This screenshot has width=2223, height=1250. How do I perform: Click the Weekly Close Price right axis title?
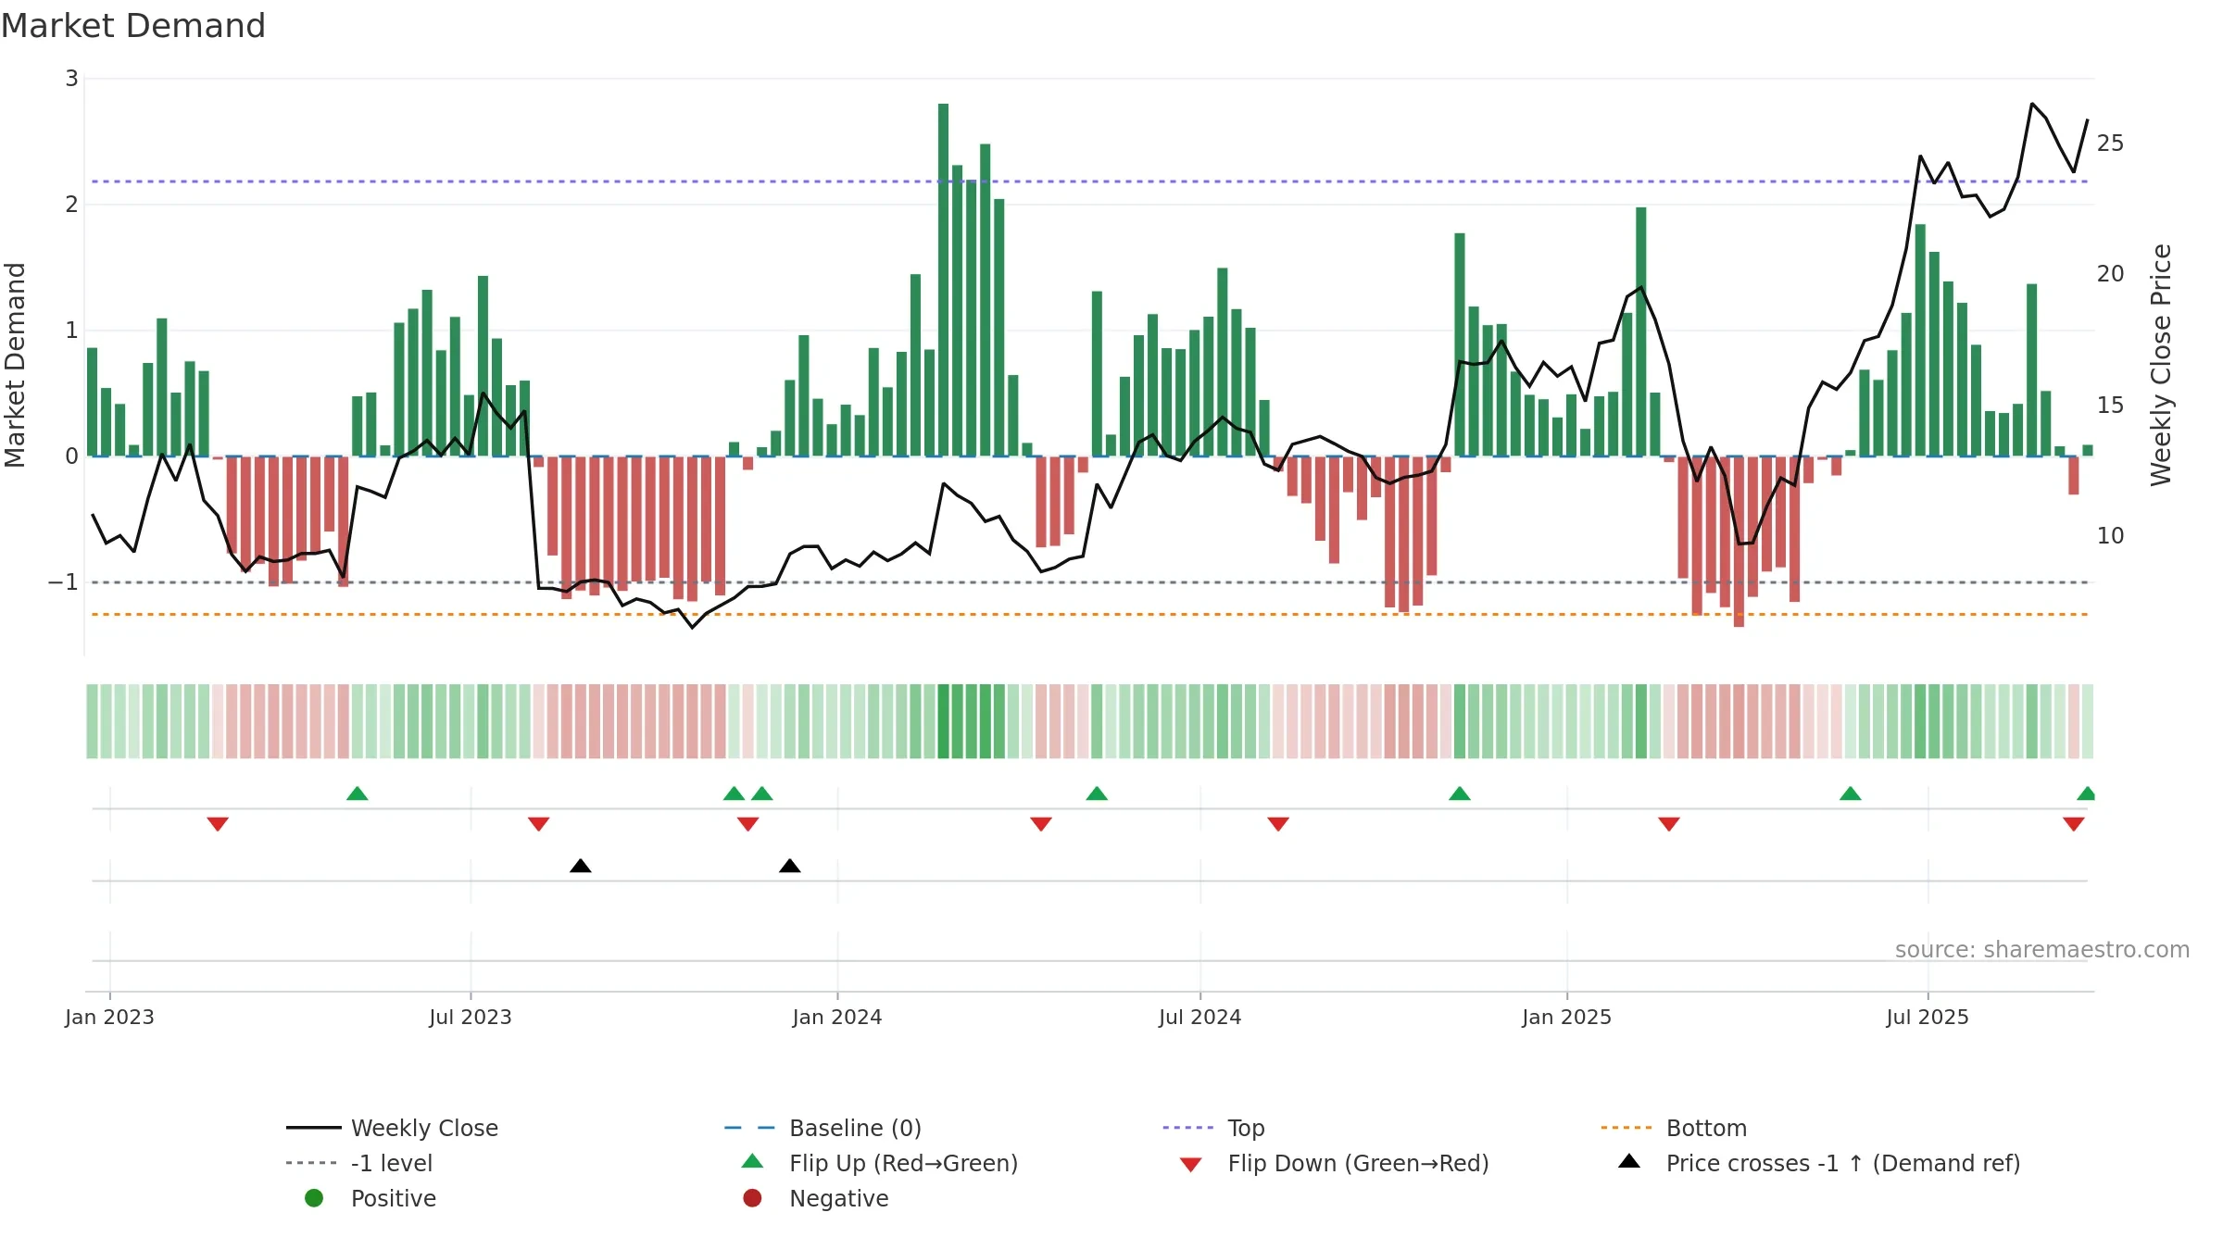[2161, 365]
